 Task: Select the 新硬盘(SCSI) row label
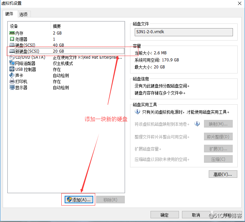tap(27, 51)
